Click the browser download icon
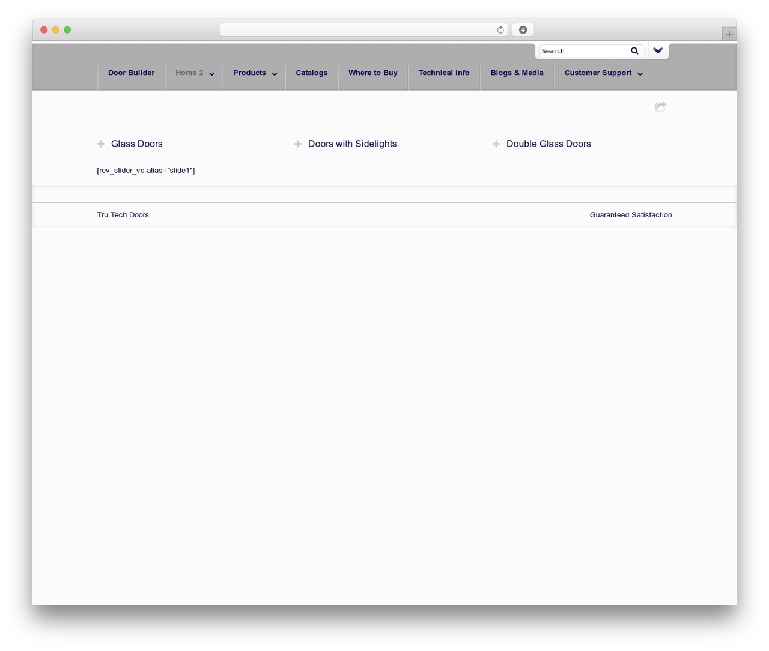This screenshot has width=769, height=651. click(523, 30)
